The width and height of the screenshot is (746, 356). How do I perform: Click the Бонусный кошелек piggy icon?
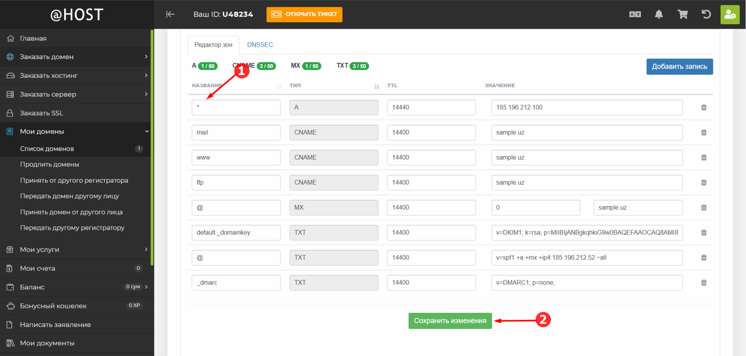(10, 306)
